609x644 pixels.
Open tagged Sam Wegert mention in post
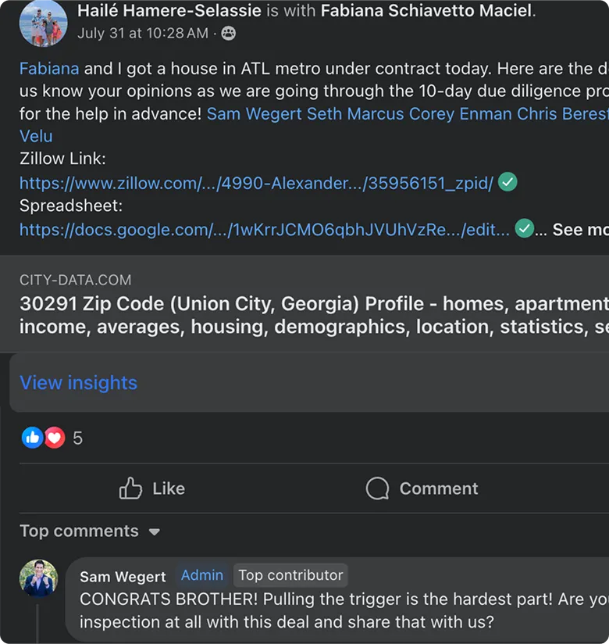point(255,114)
